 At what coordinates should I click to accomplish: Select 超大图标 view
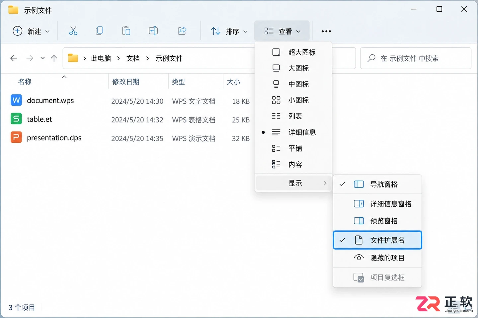294,52
